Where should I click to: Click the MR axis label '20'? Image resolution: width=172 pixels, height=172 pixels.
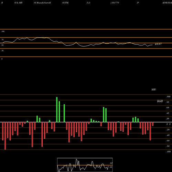(168, 119)
